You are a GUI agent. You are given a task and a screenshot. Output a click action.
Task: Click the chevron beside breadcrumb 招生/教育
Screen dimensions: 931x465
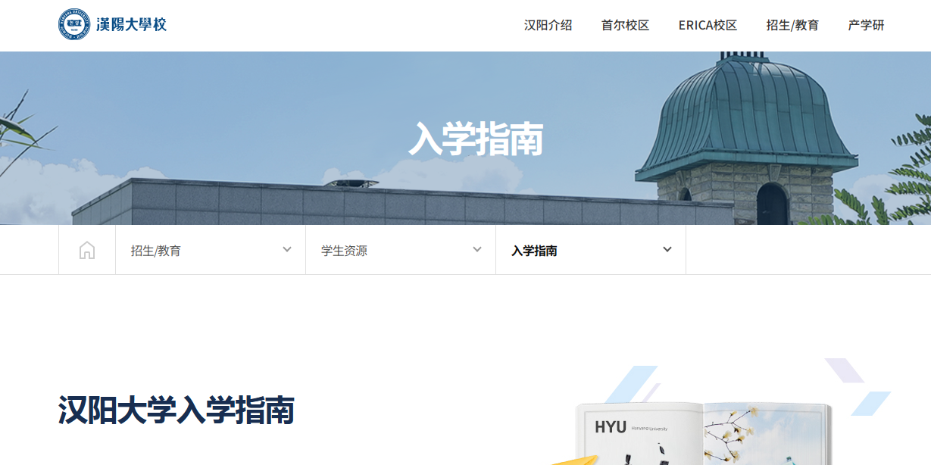[x=287, y=250]
